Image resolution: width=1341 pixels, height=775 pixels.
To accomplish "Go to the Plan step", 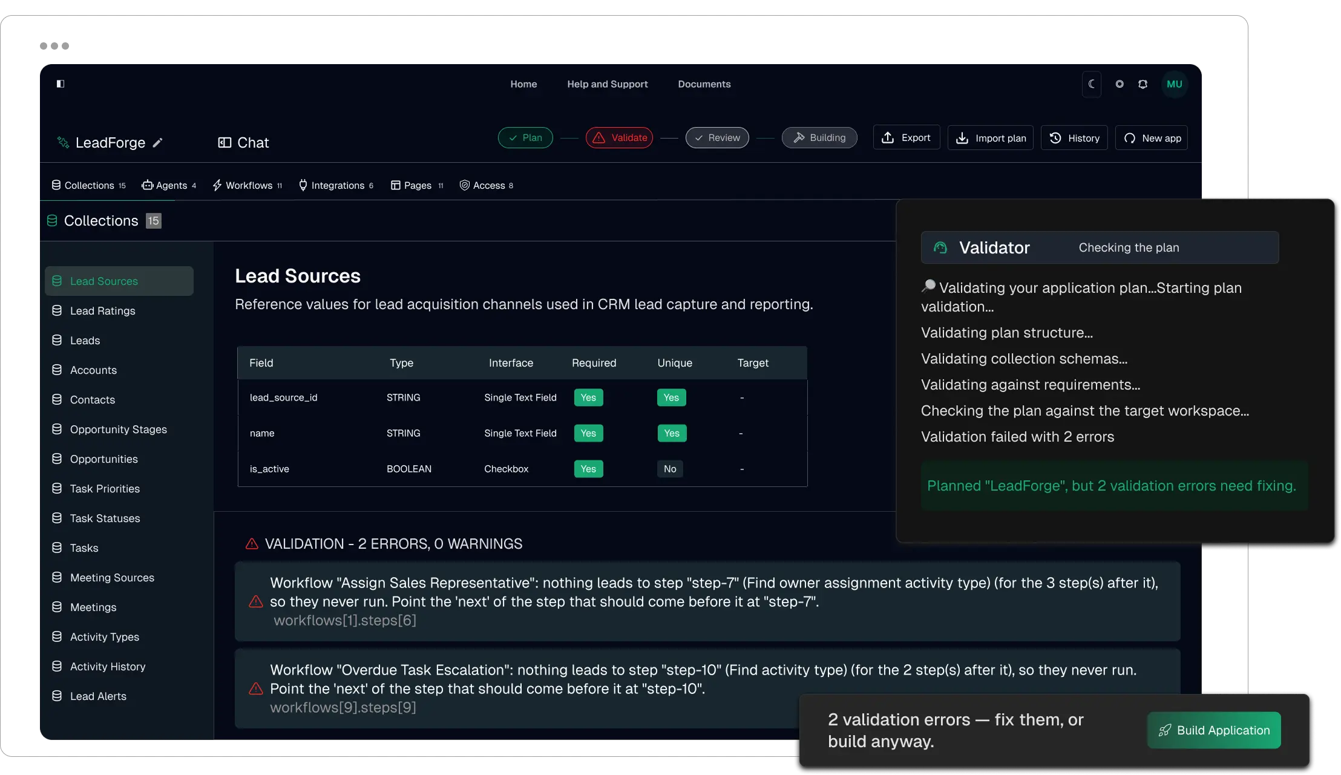I will [525, 138].
